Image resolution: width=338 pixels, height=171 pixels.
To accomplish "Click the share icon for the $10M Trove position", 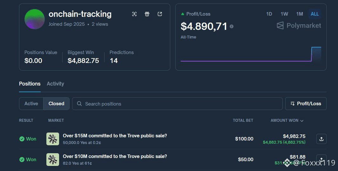I will coord(321,159).
